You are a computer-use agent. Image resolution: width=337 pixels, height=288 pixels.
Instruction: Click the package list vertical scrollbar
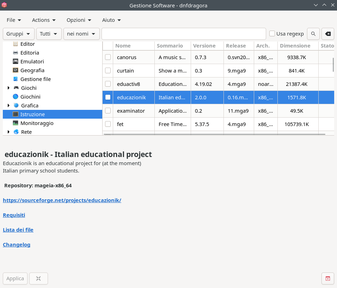click(333, 65)
